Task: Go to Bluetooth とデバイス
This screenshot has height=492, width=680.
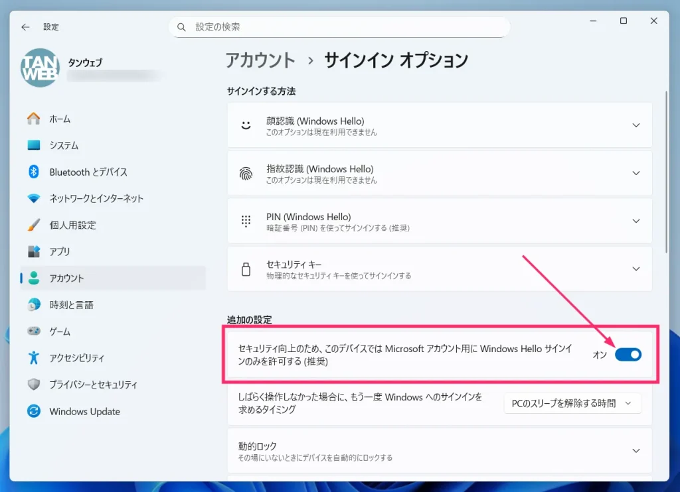Action: click(x=113, y=172)
